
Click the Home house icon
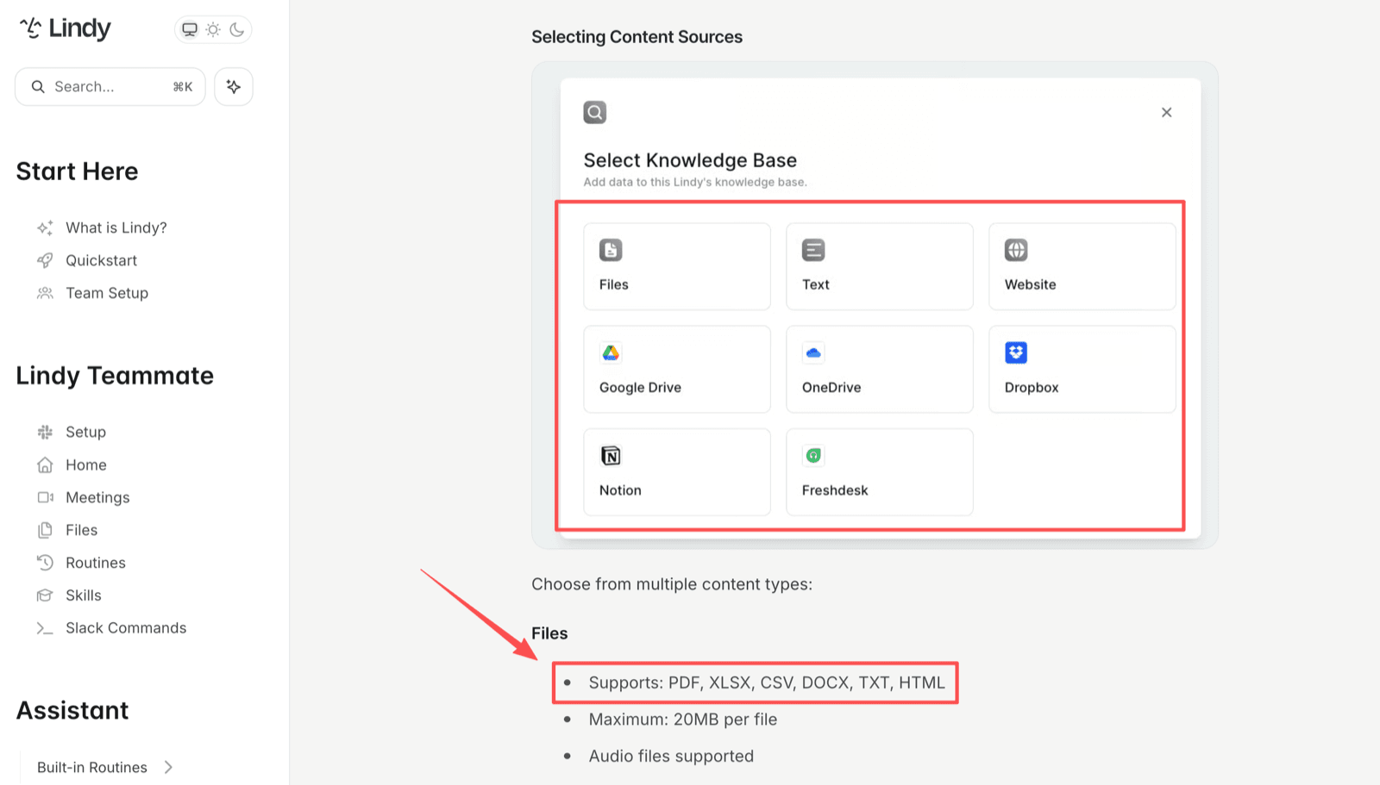pos(45,464)
